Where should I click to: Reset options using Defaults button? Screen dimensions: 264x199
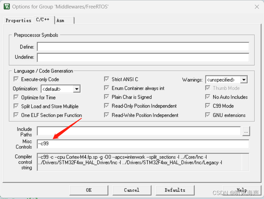[175, 190]
